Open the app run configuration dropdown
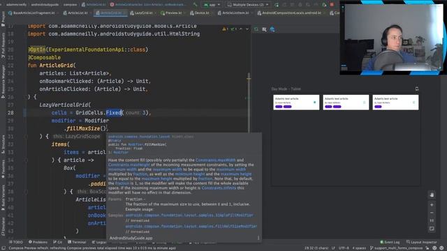This screenshot has width=447, height=251. [x=212, y=5]
